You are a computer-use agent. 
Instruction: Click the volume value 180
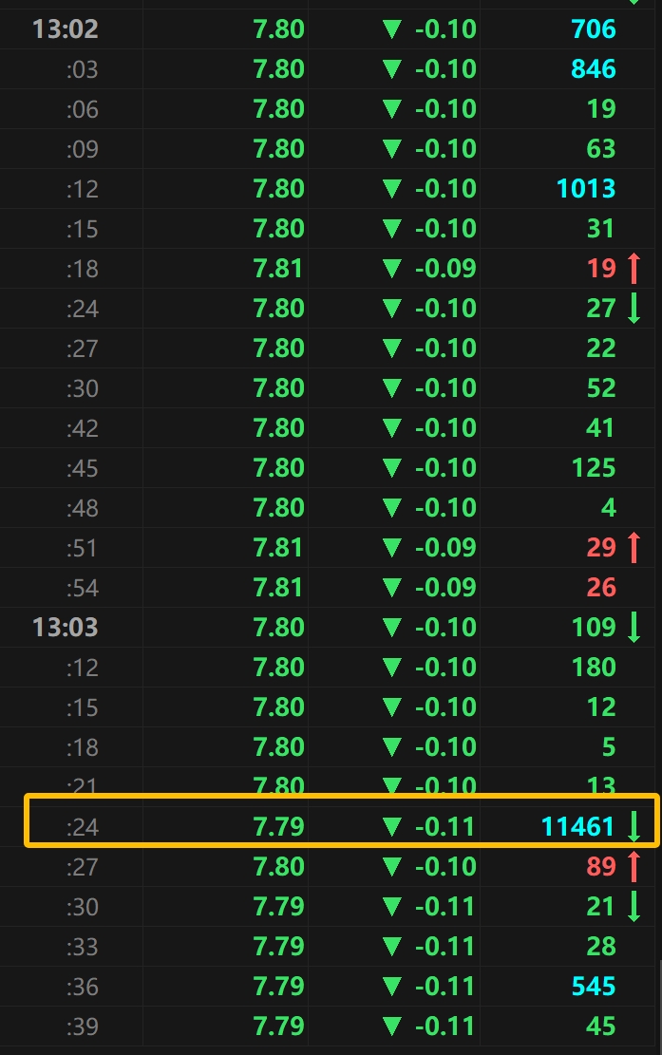point(594,667)
